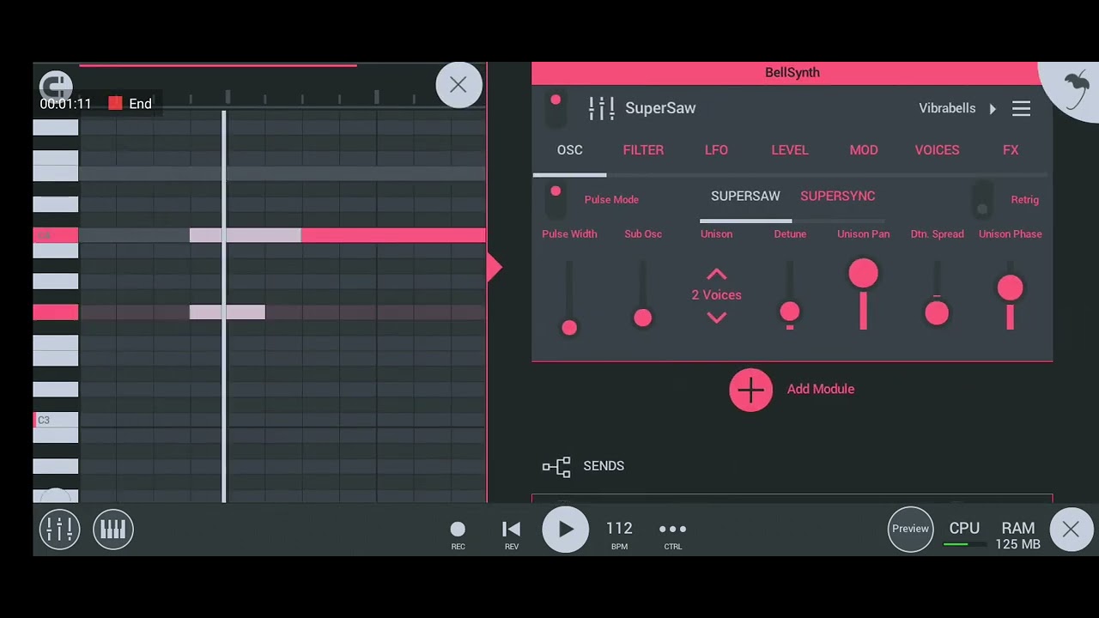Switch to the OSC tab
This screenshot has height=618, width=1099.
coord(569,150)
